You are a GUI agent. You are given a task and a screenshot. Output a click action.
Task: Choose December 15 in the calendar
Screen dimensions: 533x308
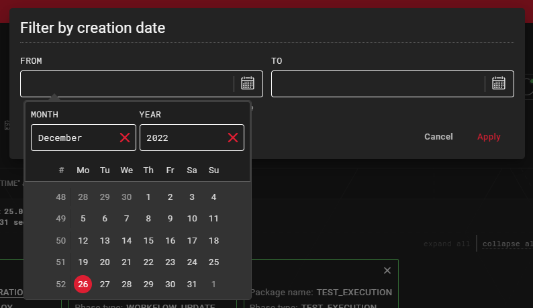148,240
